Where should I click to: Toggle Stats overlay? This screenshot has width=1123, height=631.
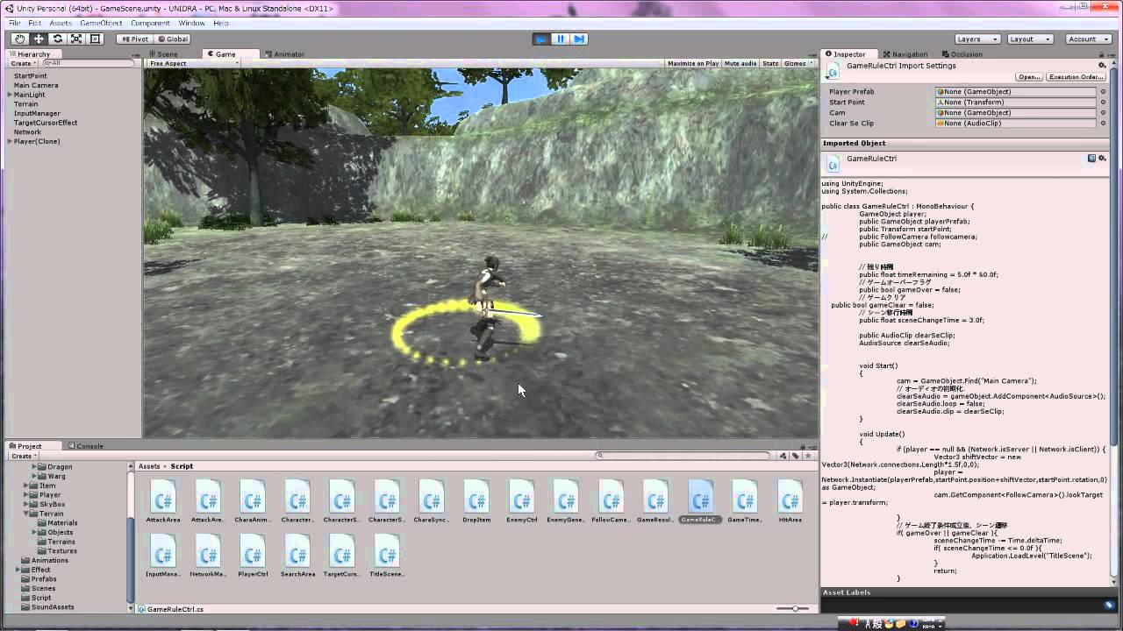coord(770,63)
